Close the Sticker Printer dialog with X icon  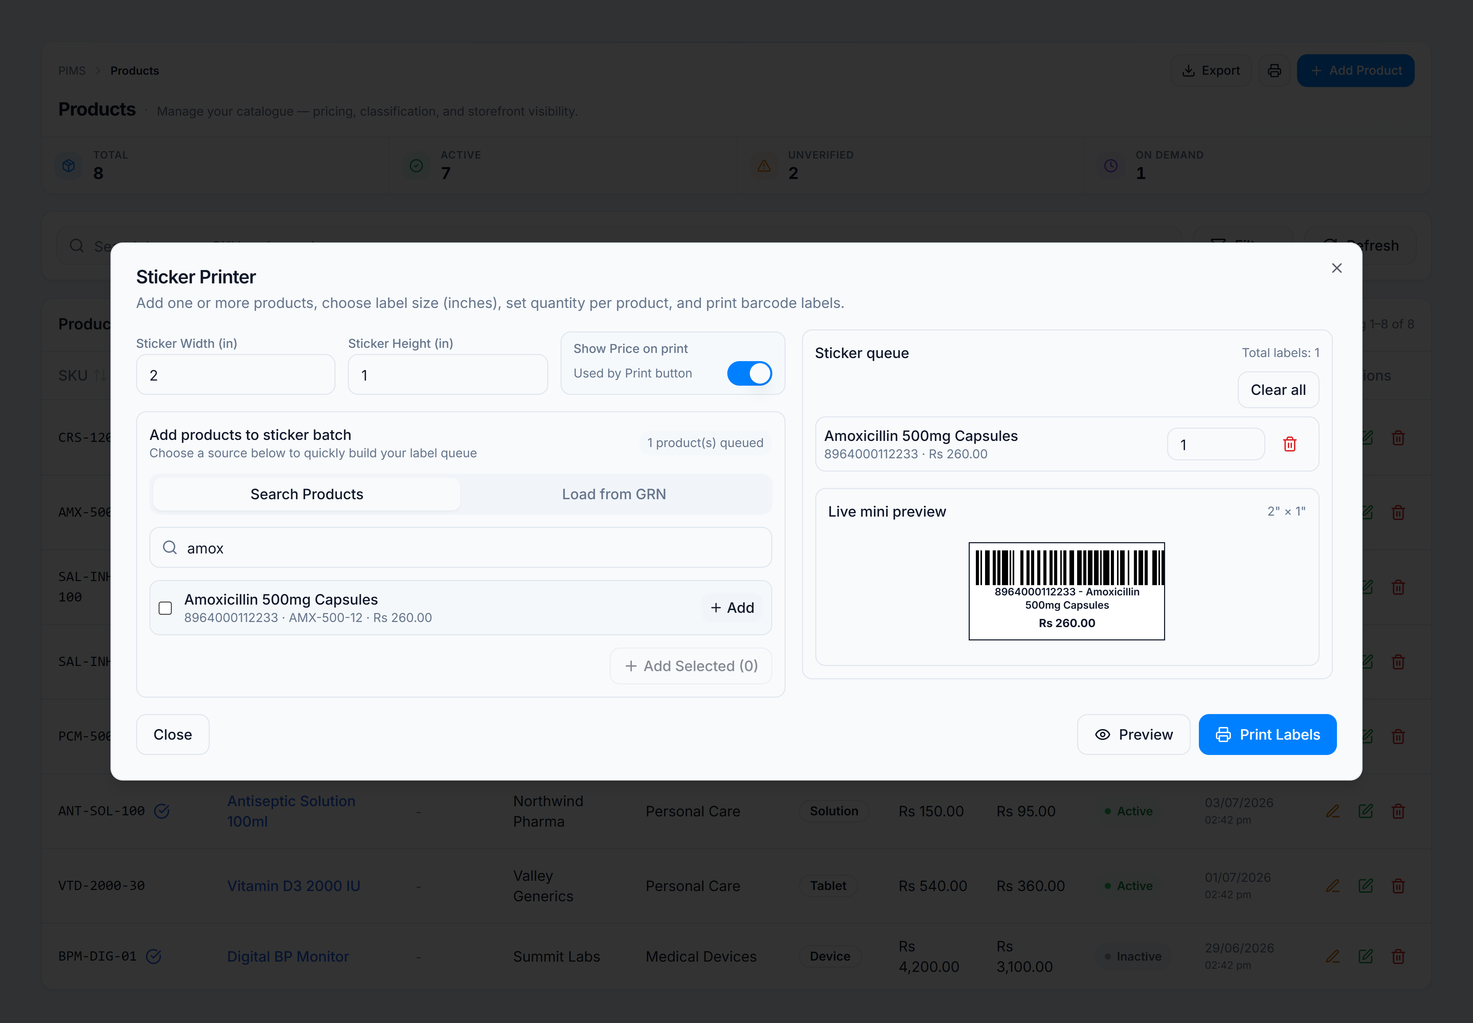(1337, 268)
